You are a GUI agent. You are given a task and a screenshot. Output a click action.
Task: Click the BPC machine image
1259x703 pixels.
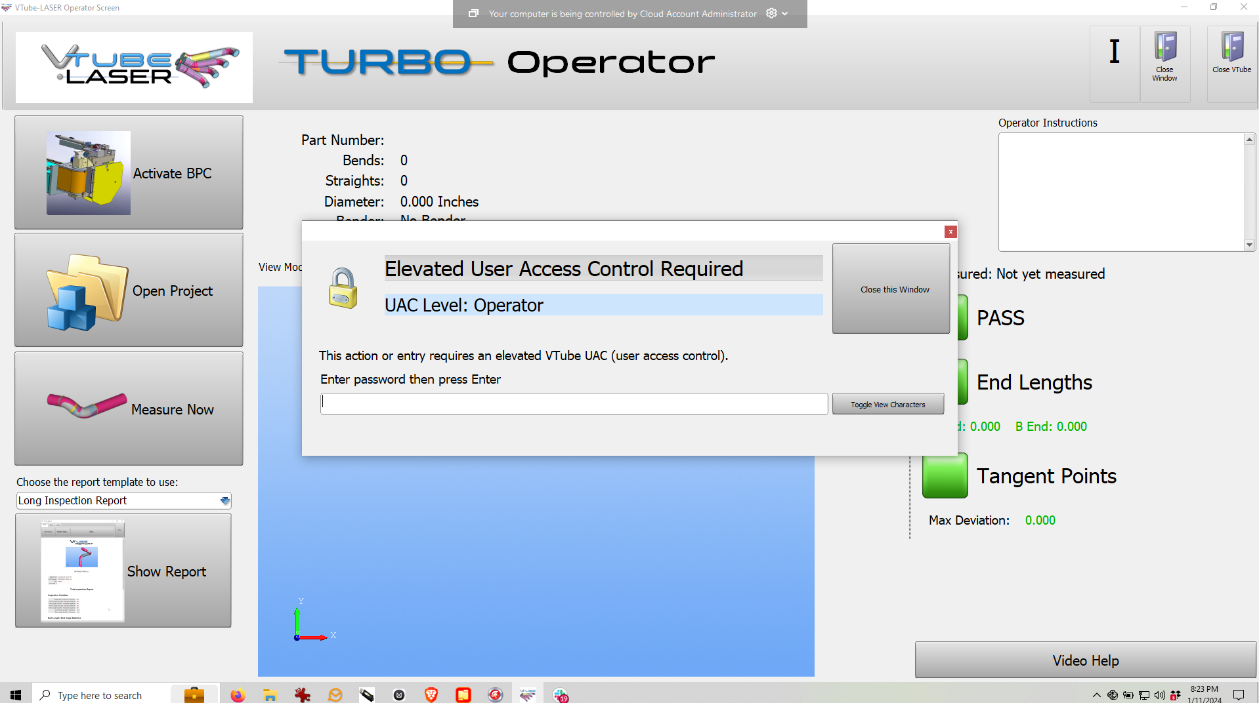coord(88,172)
